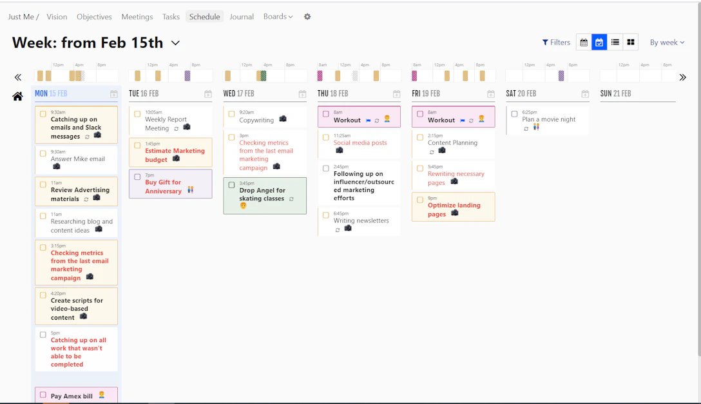Click purple block on Saturday mini timeline

[561, 76]
